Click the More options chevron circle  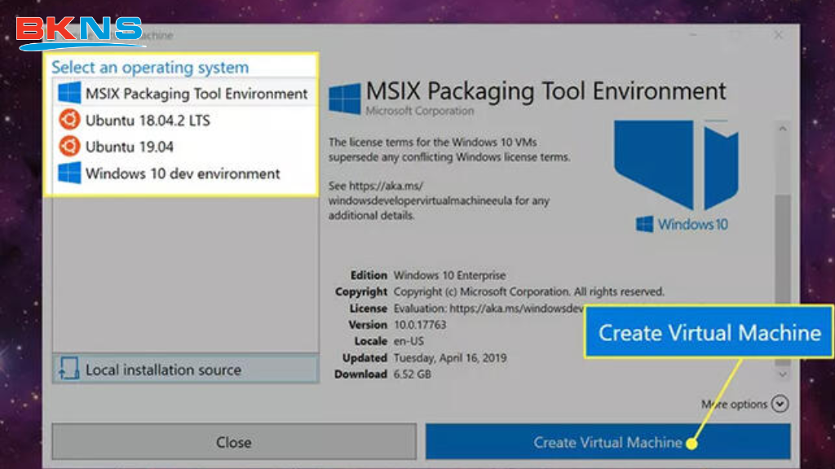780,404
